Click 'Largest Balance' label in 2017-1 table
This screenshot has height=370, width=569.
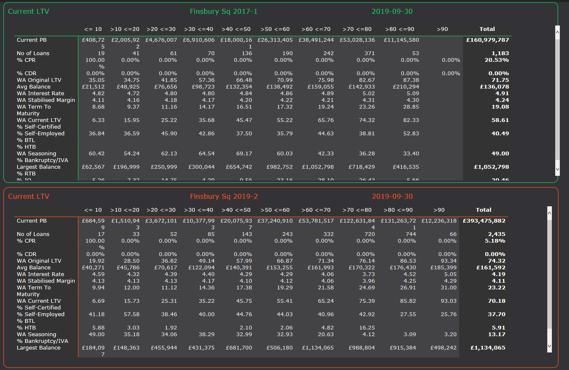(x=38, y=167)
